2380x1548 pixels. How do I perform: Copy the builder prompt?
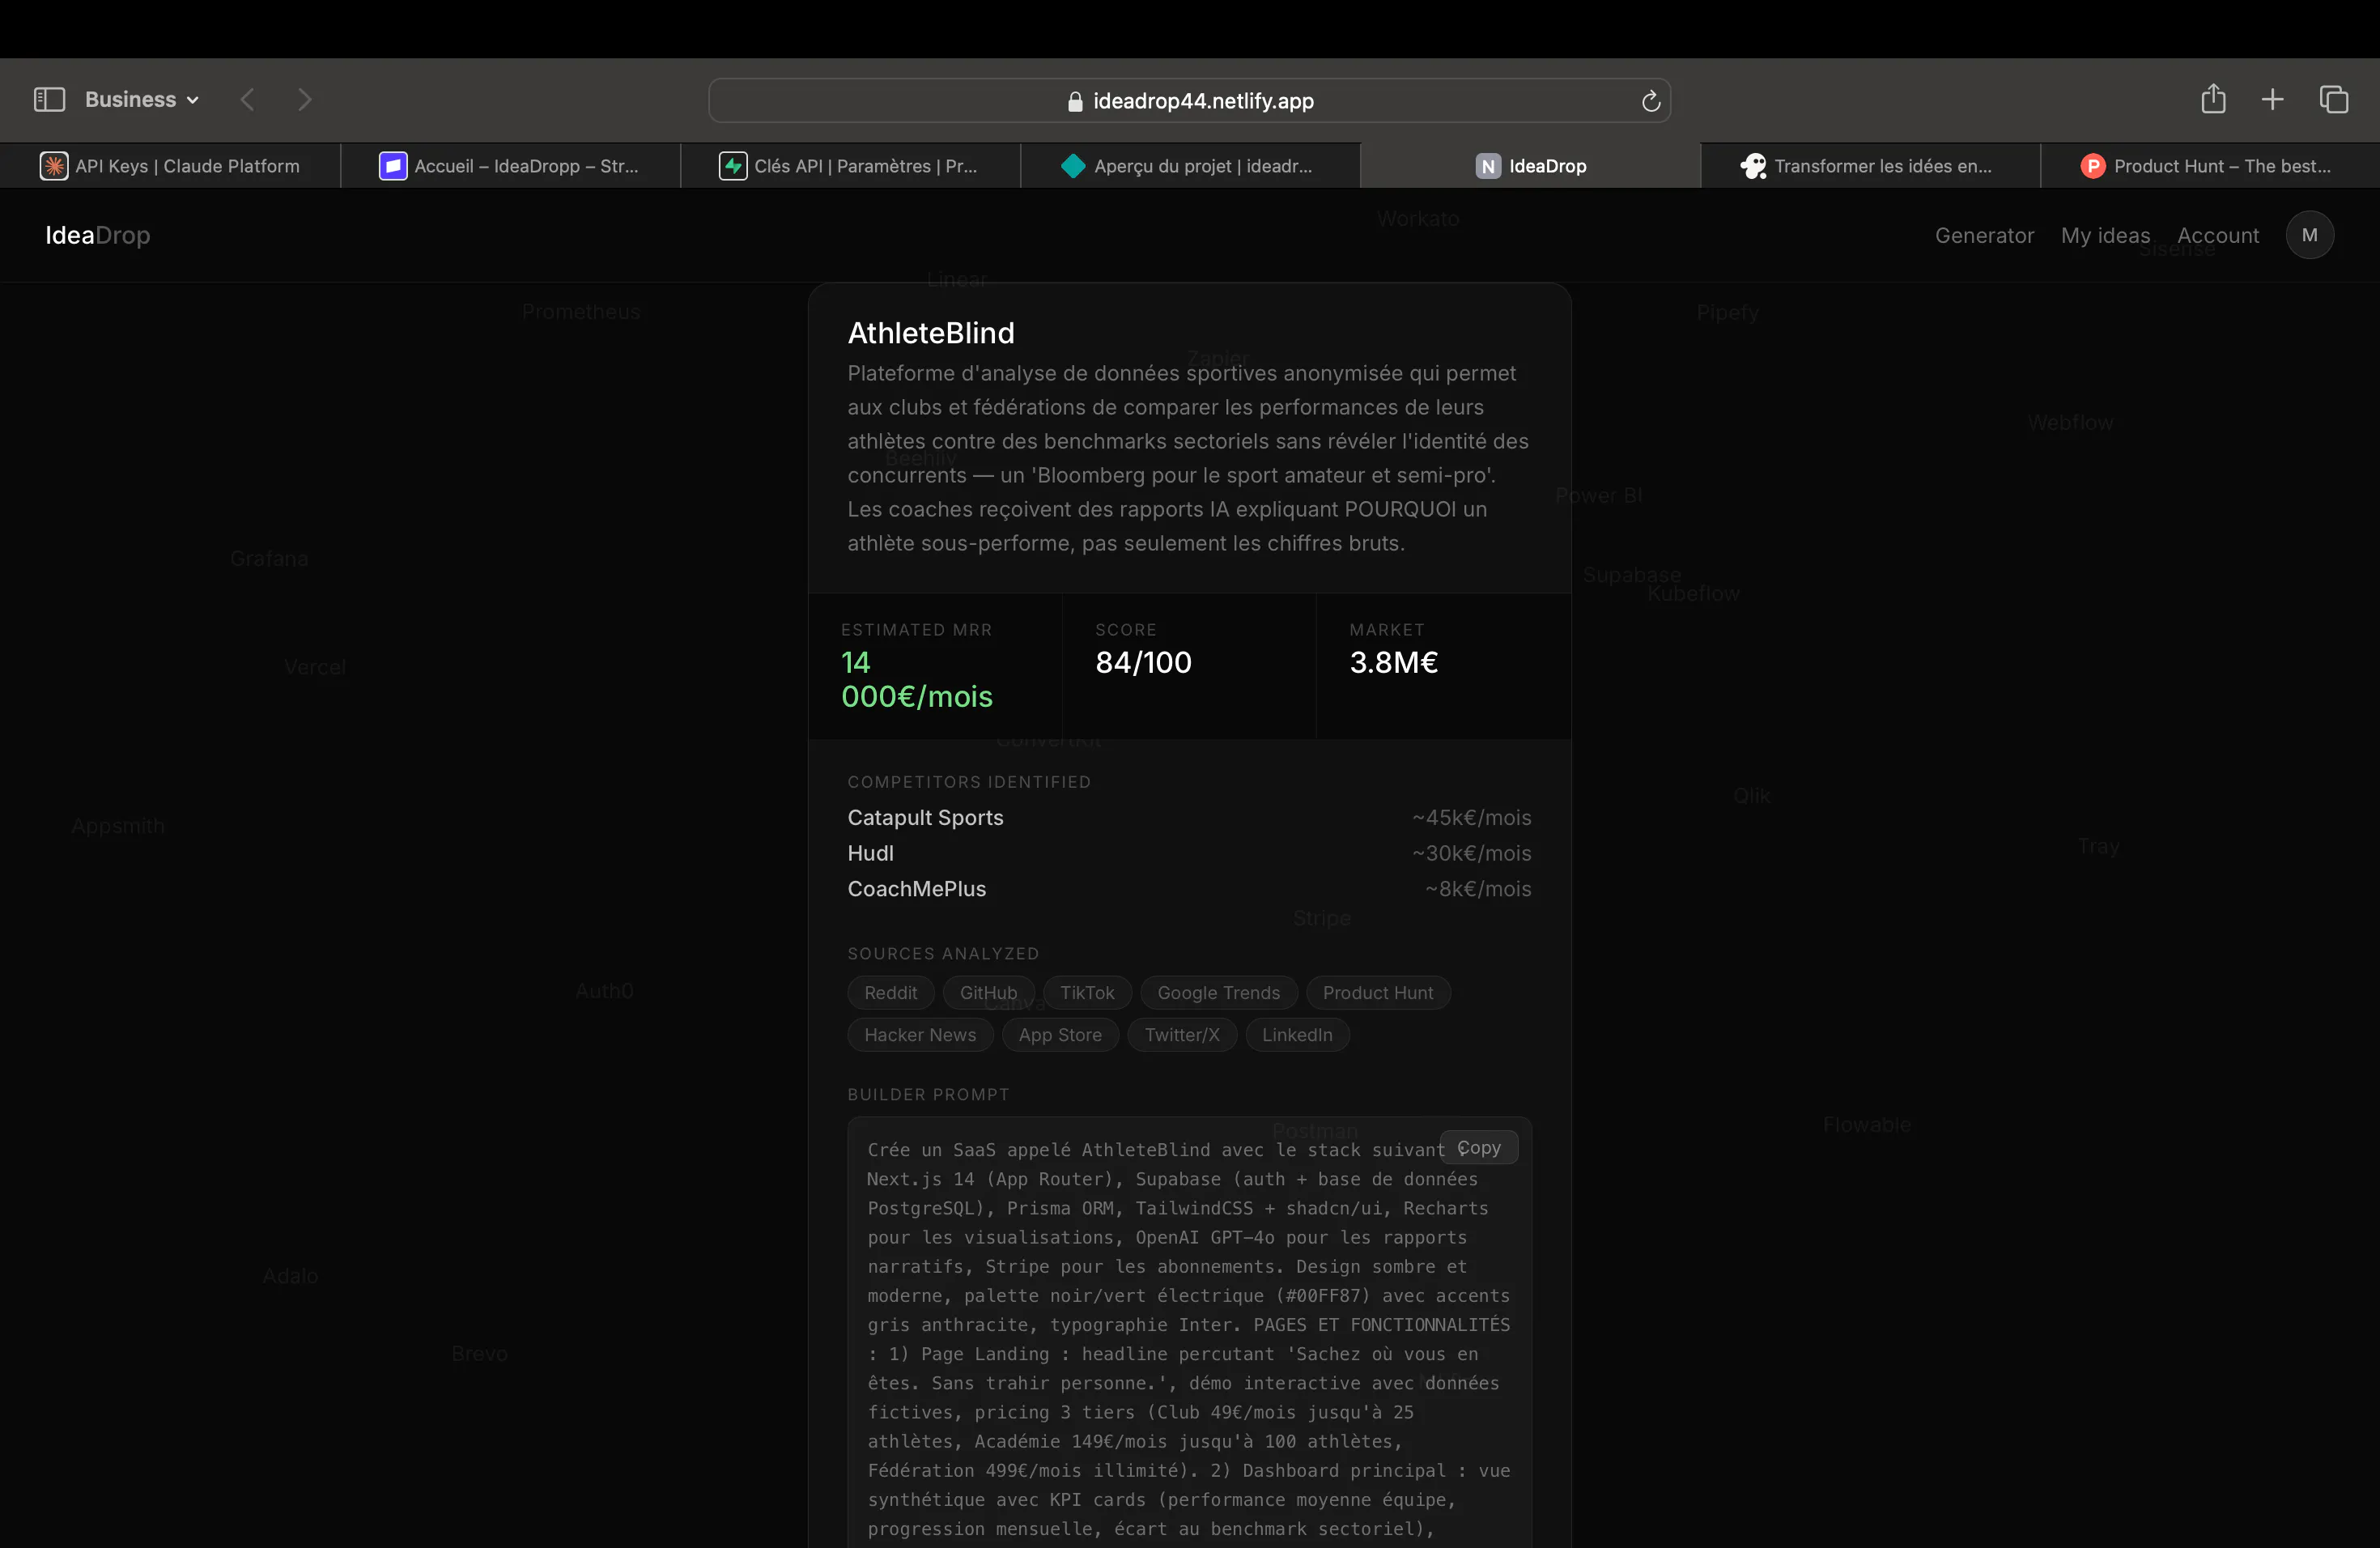pyautogui.click(x=1479, y=1148)
